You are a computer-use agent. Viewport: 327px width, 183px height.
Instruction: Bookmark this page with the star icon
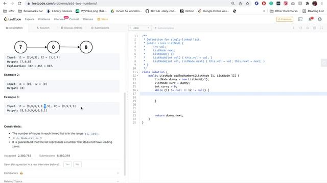[x=247, y=4]
